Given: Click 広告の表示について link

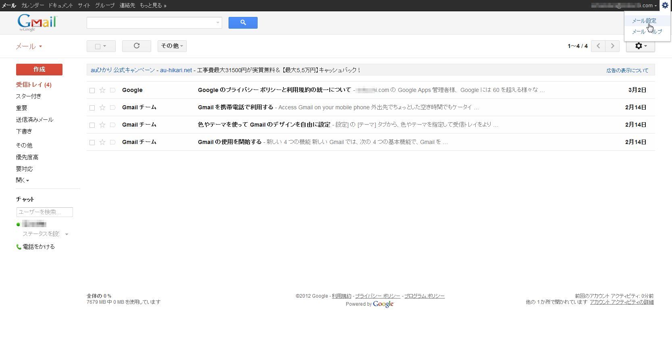Looking at the screenshot, I should [627, 71].
